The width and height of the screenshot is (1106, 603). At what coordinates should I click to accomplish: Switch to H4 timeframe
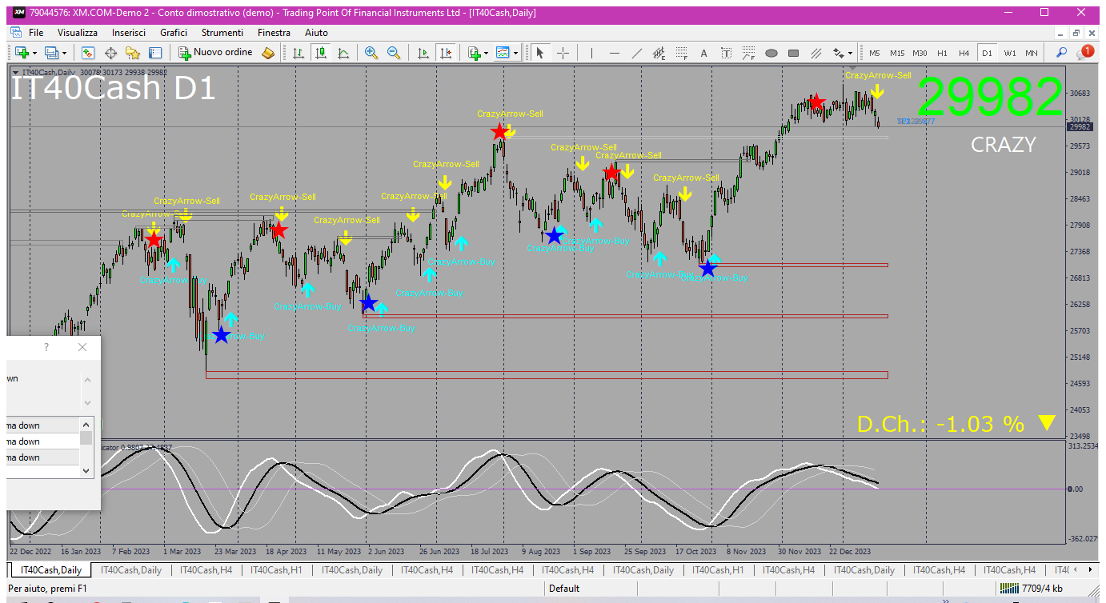(964, 53)
